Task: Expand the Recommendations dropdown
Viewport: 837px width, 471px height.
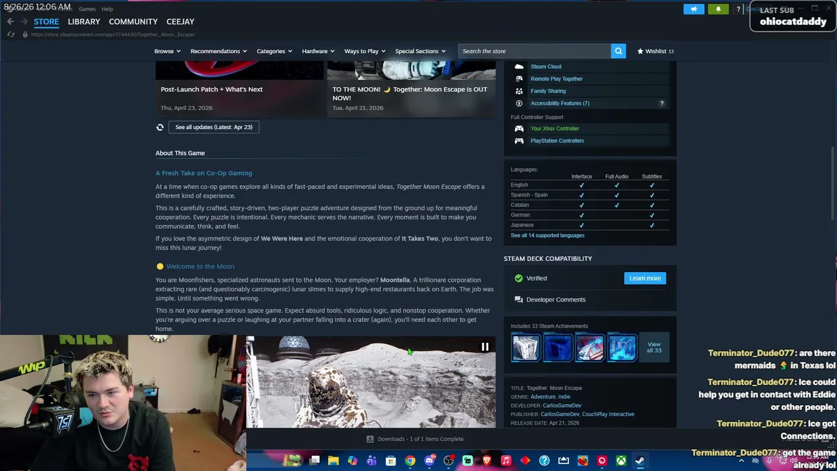Action: point(218,51)
